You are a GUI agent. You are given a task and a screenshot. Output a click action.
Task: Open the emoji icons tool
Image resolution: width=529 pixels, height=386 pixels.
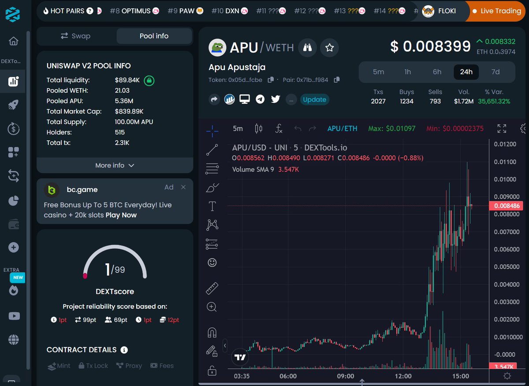pyautogui.click(x=212, y=263)
